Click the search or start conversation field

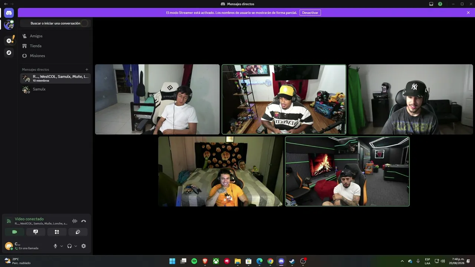55,23
